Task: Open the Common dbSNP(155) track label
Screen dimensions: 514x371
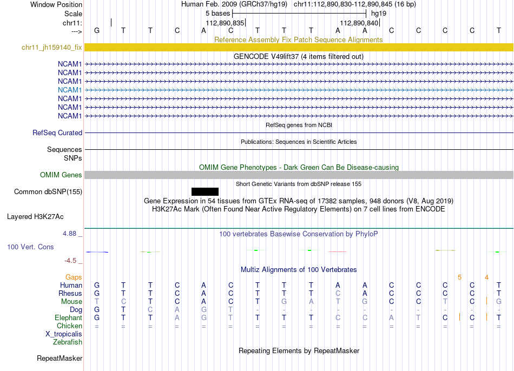Action: pos(48,192)
